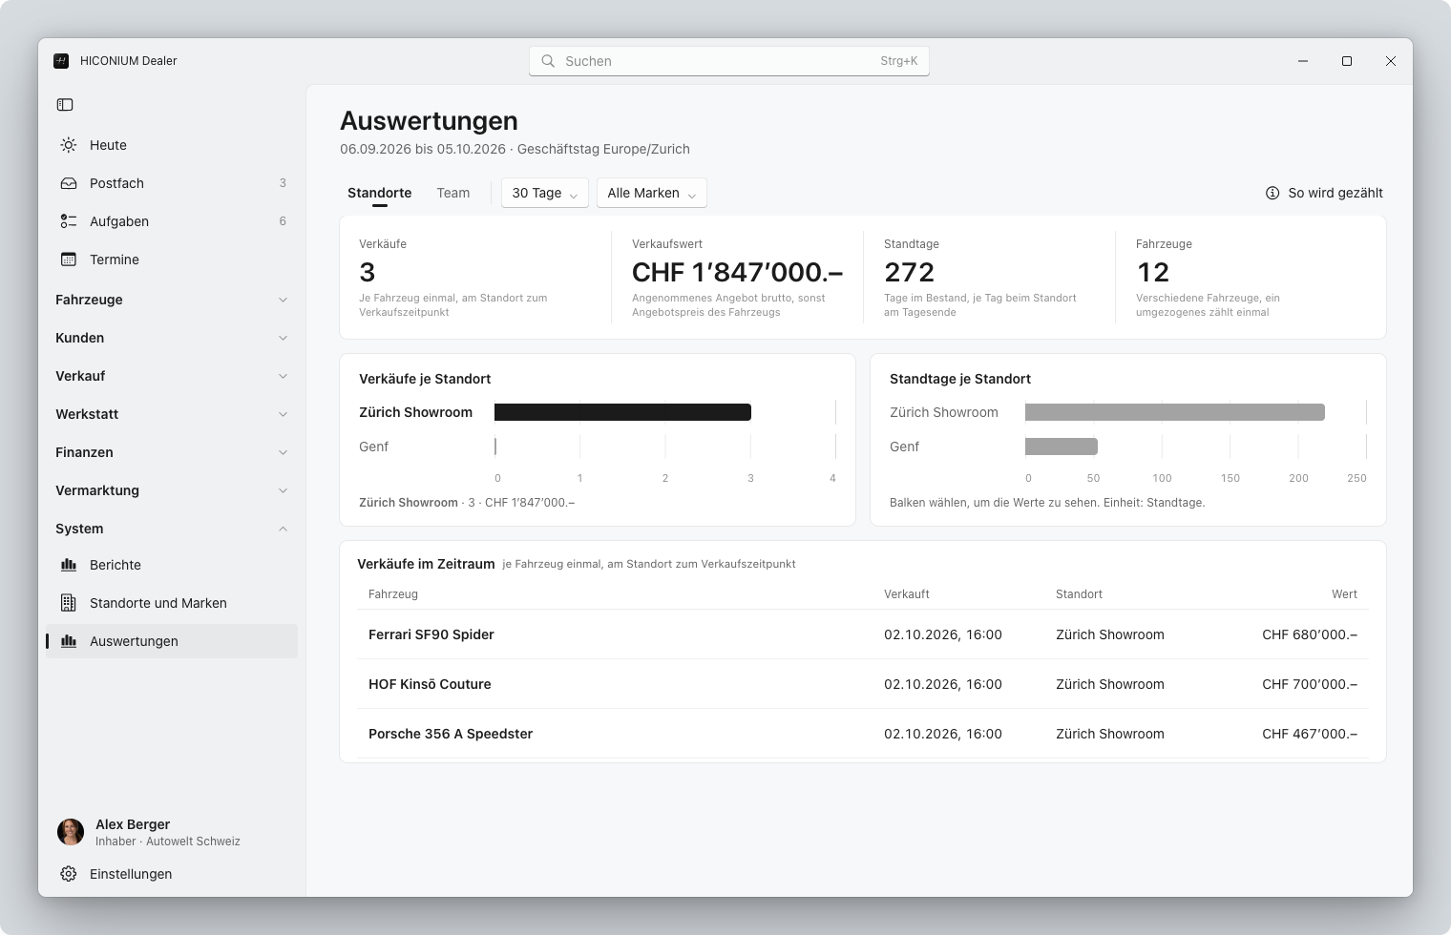Click the HICONIUM Dealer app logo

tap(61, 61)
